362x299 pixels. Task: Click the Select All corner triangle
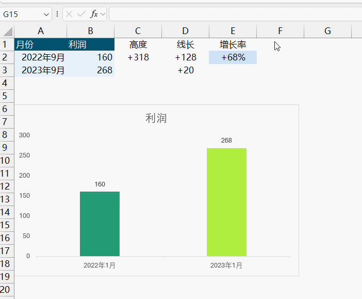click(x=7, y=31)
